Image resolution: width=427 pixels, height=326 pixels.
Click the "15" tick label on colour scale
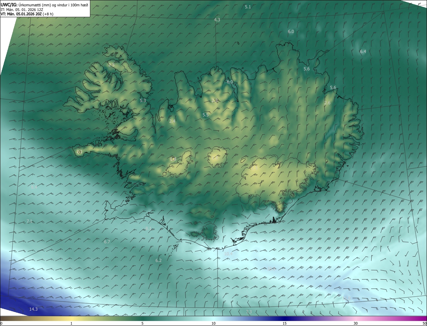point(285,323)
